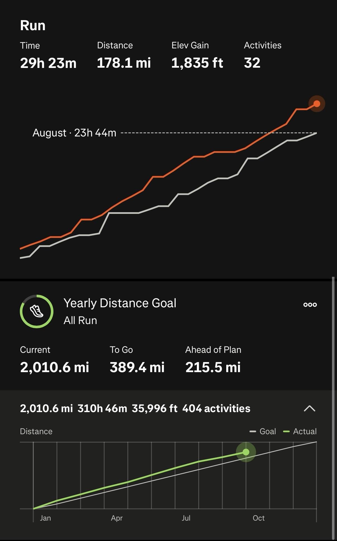Click the 215.5 mi Ahead of Plan value
This screenshot has height=541, width=337.
point(213,367)
